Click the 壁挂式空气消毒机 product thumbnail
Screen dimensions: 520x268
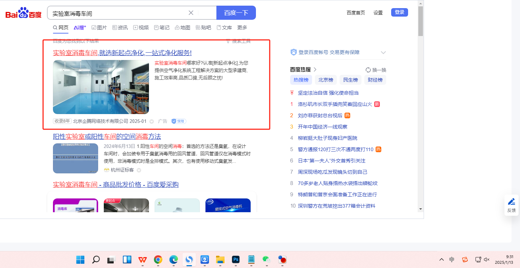coord(228,205)
